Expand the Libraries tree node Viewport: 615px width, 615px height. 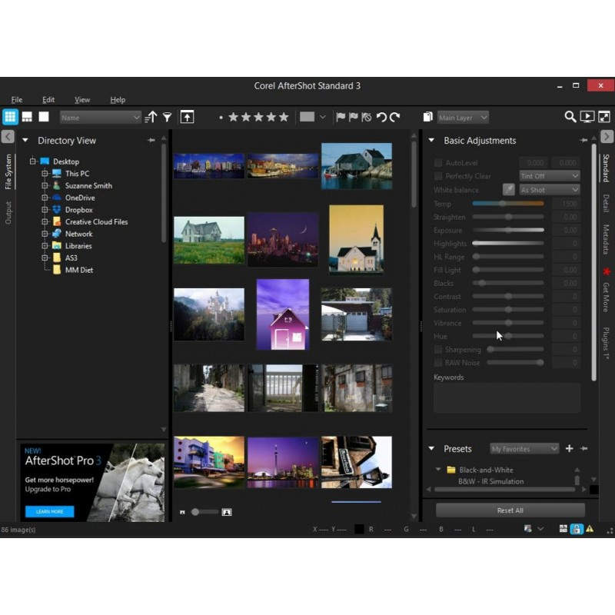pyautogui.click(x=45, y=246)
